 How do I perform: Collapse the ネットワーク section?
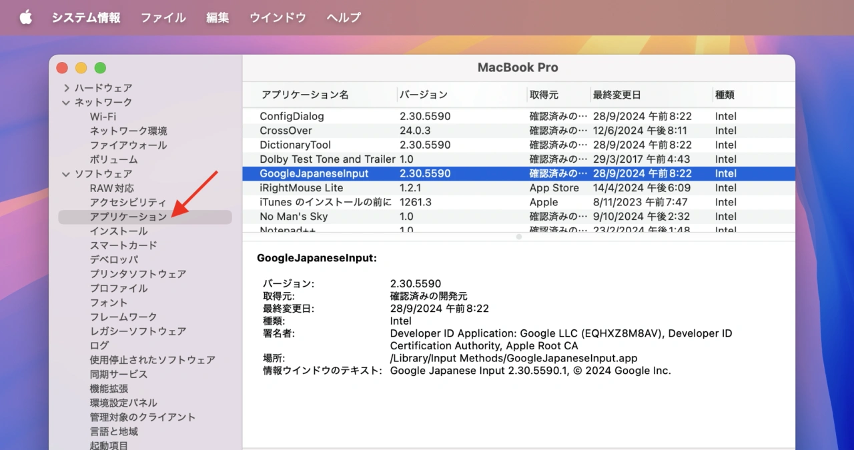pos(66,103)
